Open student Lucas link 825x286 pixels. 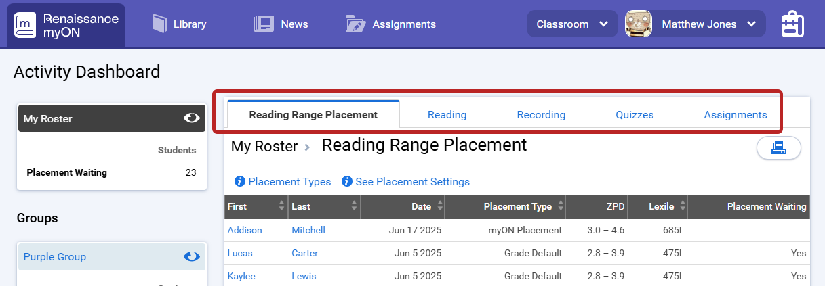[240, 253]
